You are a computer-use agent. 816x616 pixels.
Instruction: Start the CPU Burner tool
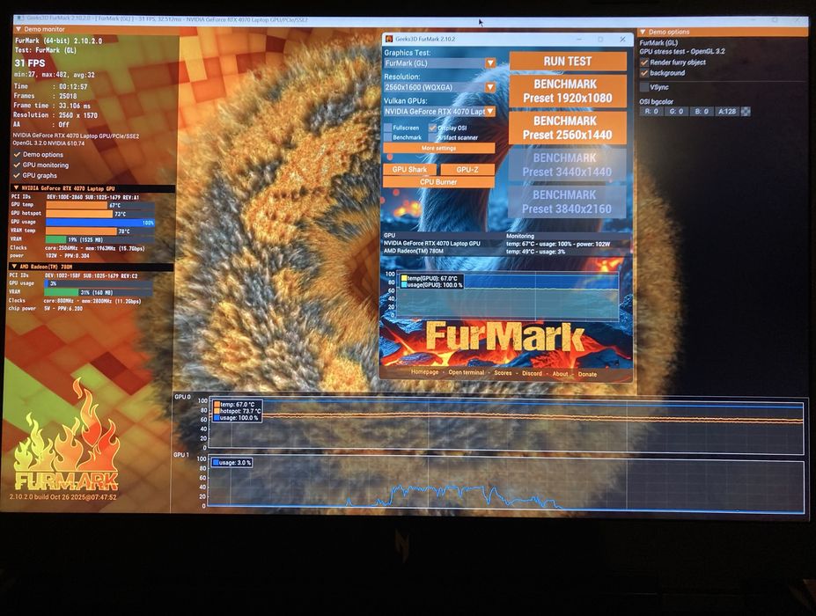coord(438,182)
